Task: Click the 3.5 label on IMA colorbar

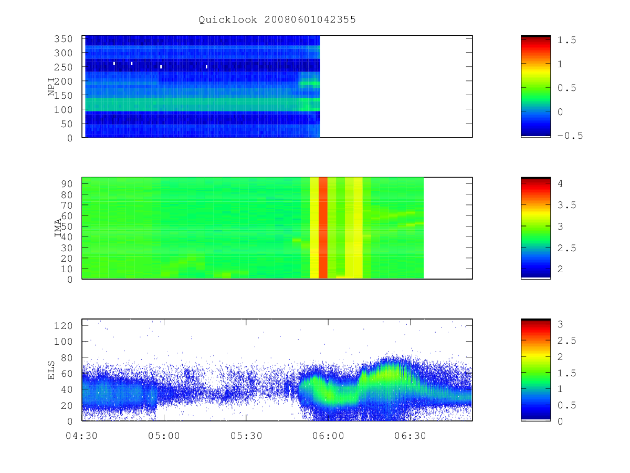Action: click(568, 205)
